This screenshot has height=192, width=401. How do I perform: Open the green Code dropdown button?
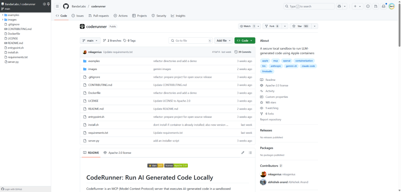click(x=245, y=41)
